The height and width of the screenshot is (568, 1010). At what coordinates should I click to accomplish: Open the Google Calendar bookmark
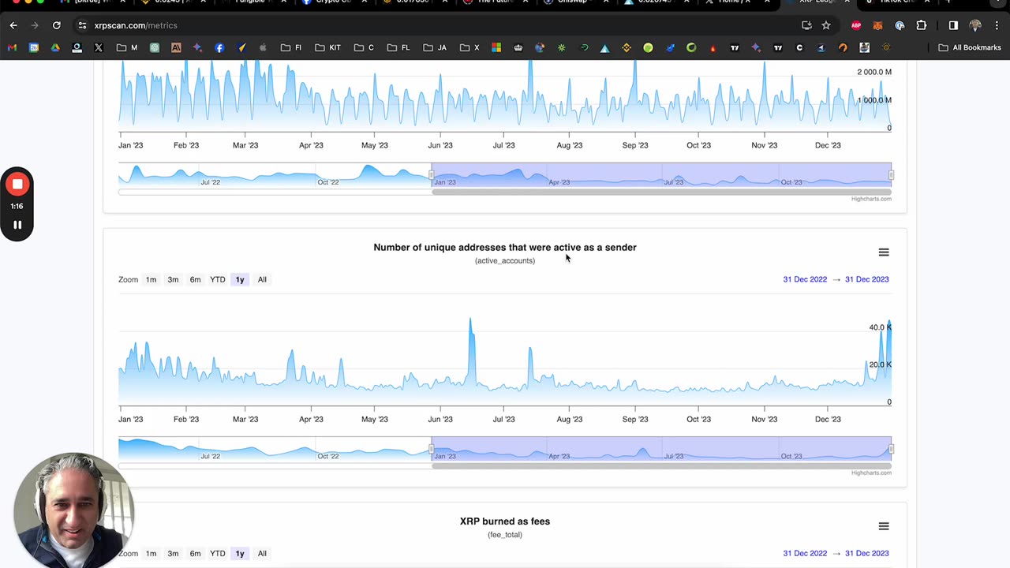(34, 47)
